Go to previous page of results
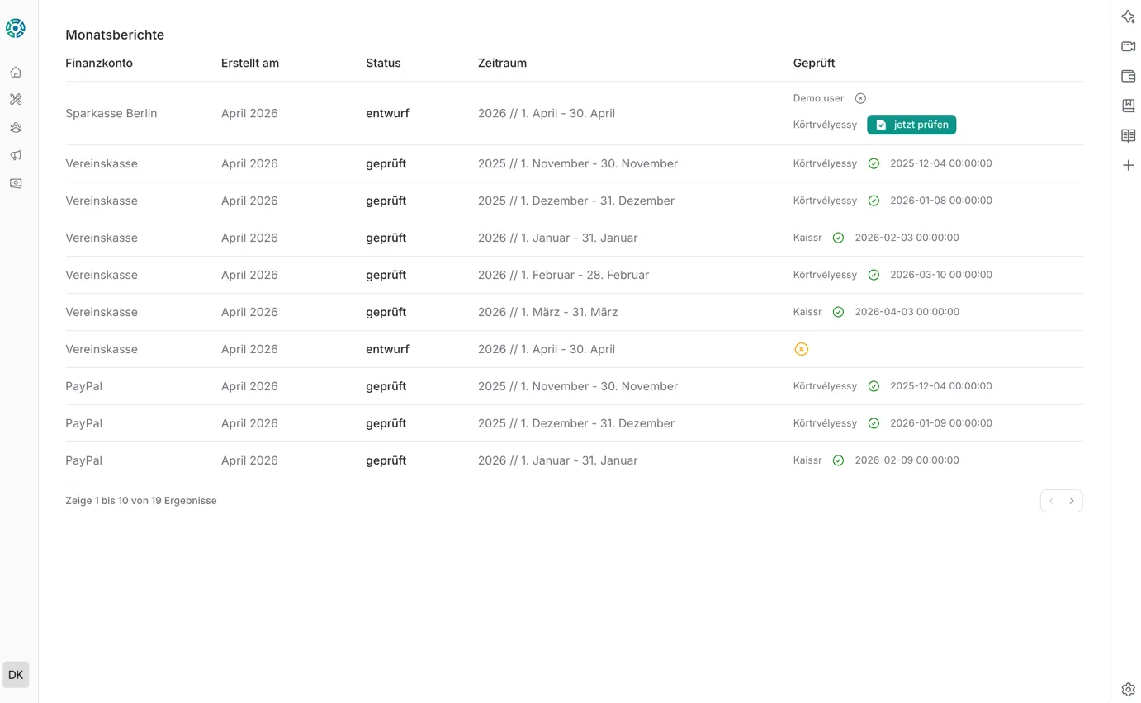Viewport: 1141px width, 703px height. point(1051,501)
